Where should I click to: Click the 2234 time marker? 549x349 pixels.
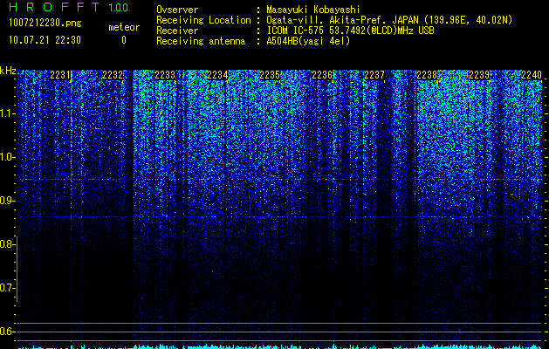tap(217, 75)
